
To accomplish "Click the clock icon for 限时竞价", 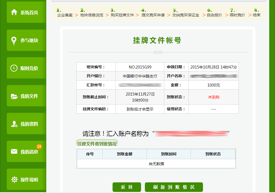I will point(14,68).
